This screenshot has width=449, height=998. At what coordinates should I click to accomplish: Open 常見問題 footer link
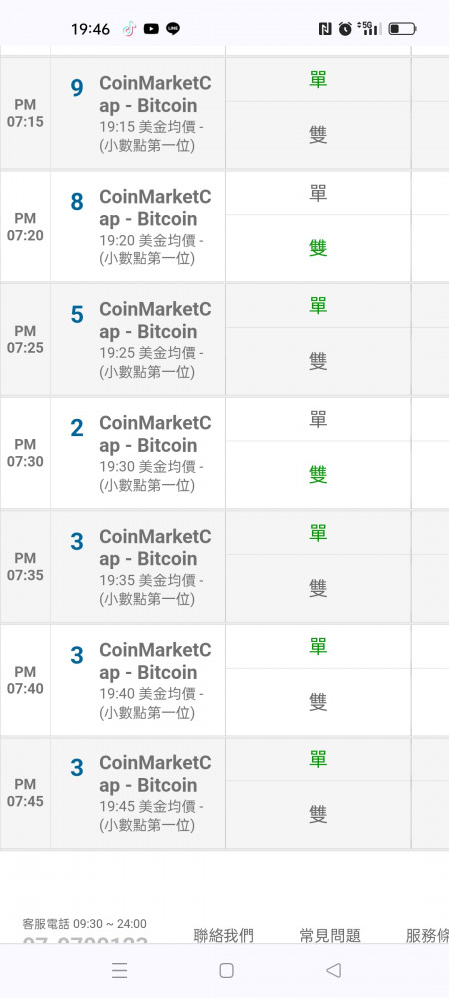[330, 935]
